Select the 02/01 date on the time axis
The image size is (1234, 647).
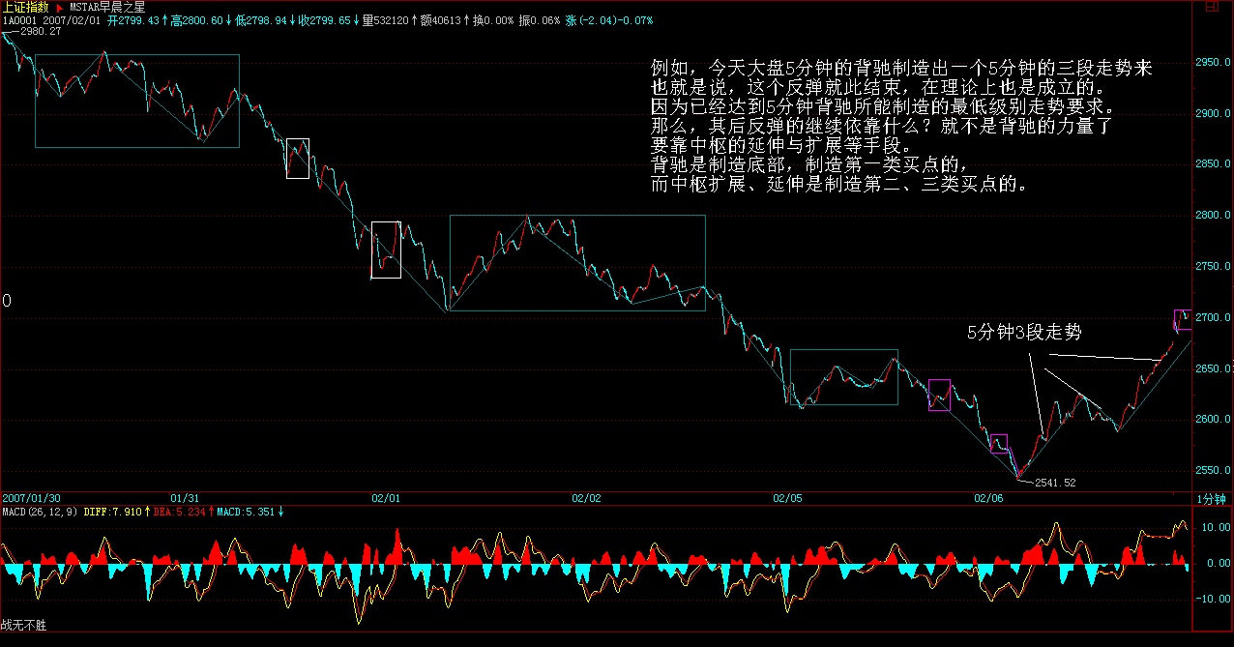click(386, 499)
